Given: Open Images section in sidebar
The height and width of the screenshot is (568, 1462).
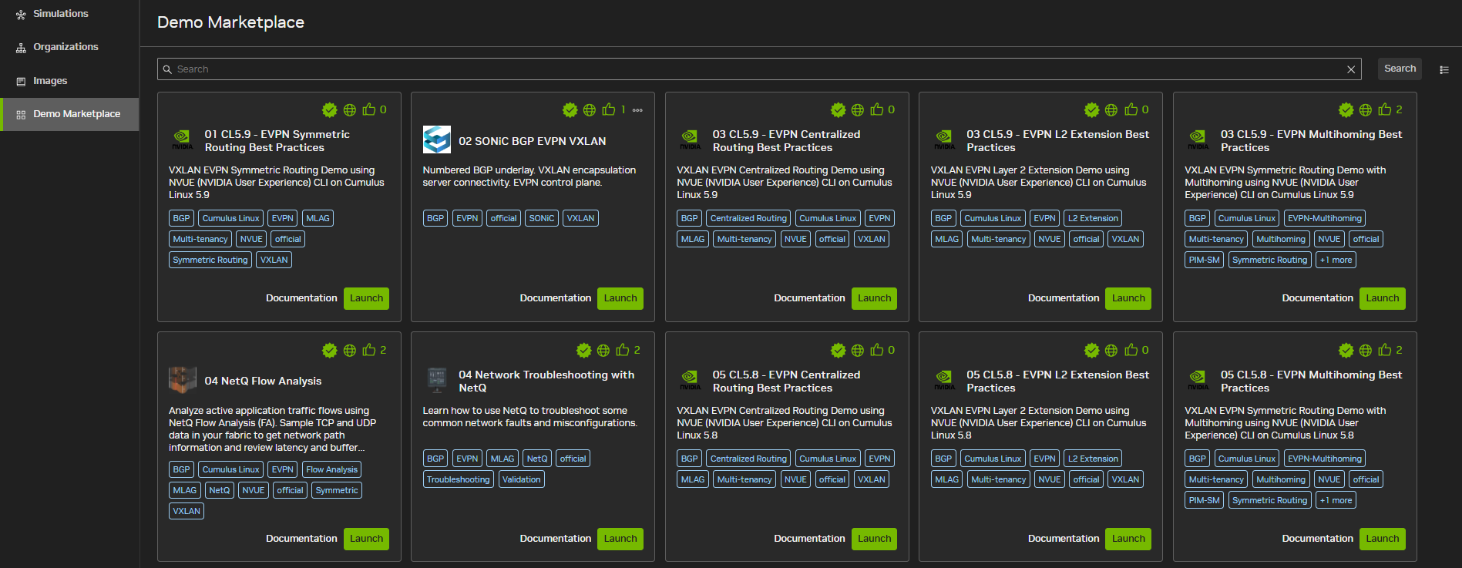Looking at the screenshot, I should click(x=50, y=81).
